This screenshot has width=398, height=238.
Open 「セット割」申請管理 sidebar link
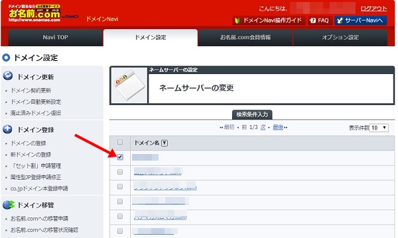tap(36, 166)
